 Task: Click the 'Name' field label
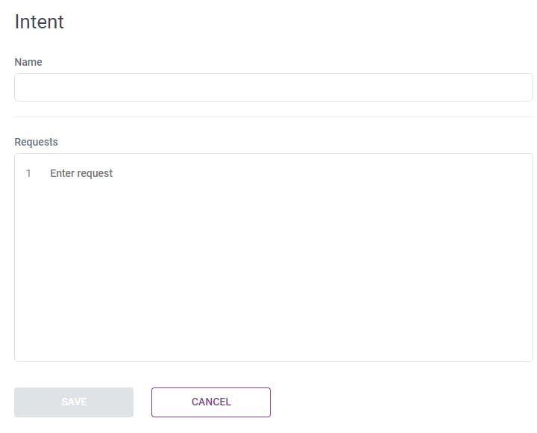pos(28,62)
